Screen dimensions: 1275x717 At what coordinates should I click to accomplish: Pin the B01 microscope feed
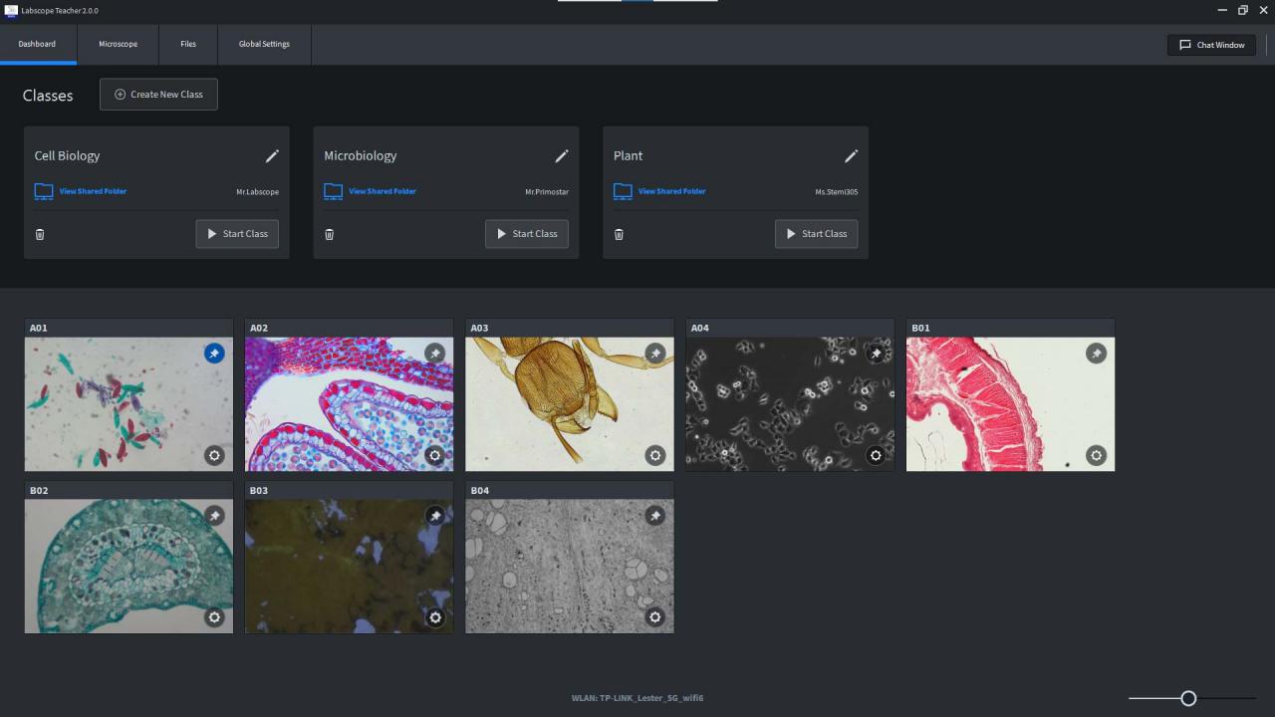[x=1096, y=353]
